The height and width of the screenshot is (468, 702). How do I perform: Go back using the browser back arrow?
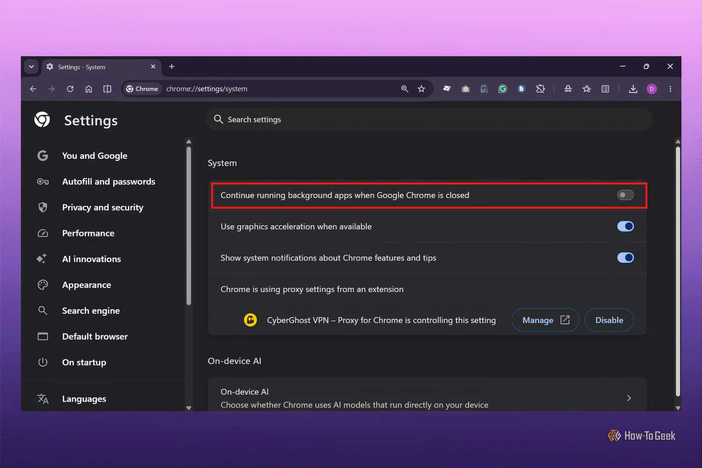tap(33, 89)
